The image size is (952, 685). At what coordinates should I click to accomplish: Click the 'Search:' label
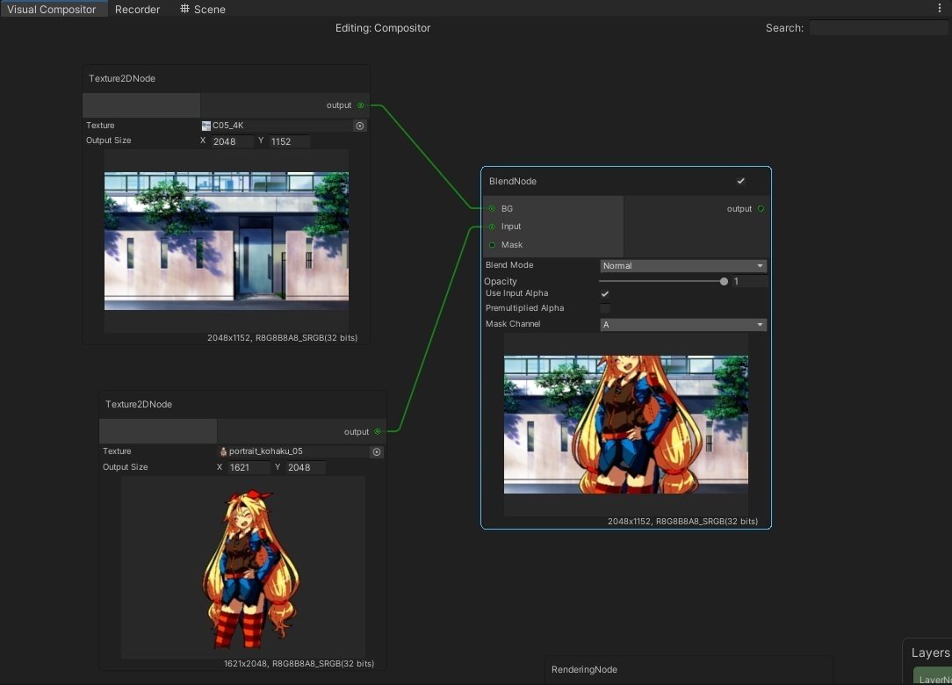(x=784, y=28)
